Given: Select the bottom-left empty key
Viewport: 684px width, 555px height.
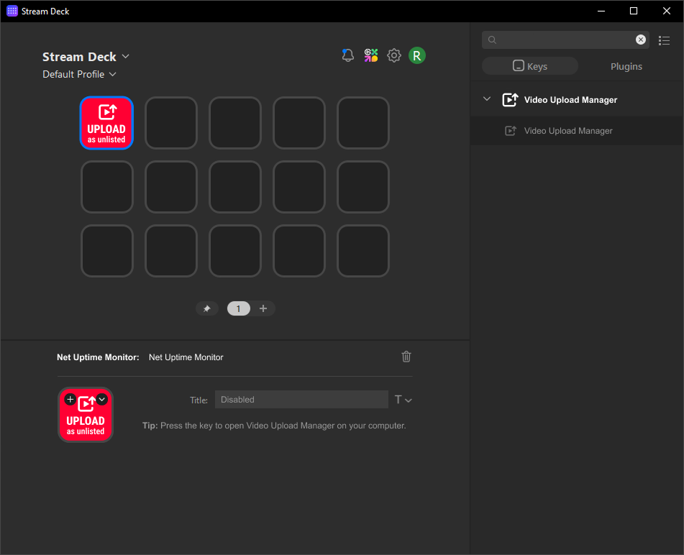Looking at the screenshot, I should pyautogui.click(x=107, y=251).
